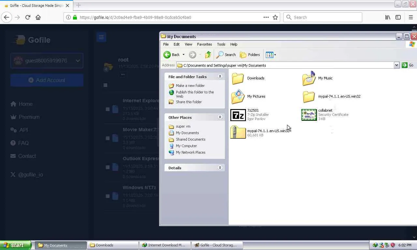Open the Tools menu
The height and width of the screenshot is (250, 417).
click(x=221, y=44)
